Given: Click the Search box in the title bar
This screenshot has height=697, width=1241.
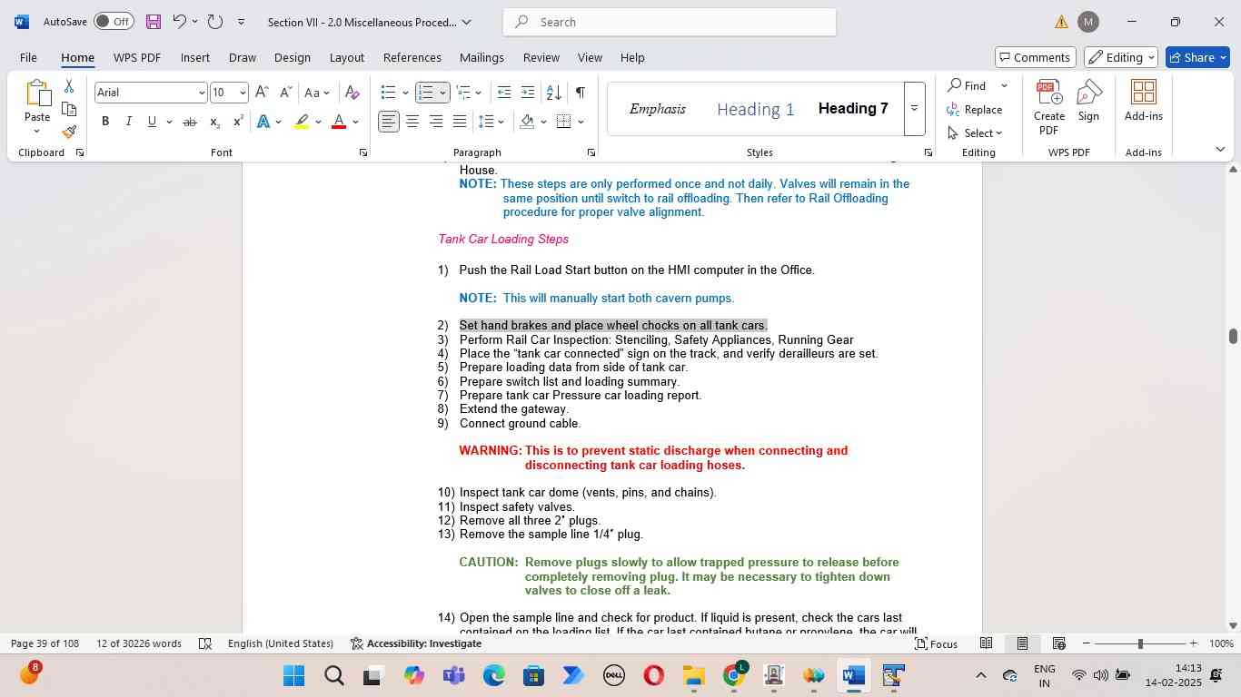Looking at the screenshot, I should (x=670, y=22).
